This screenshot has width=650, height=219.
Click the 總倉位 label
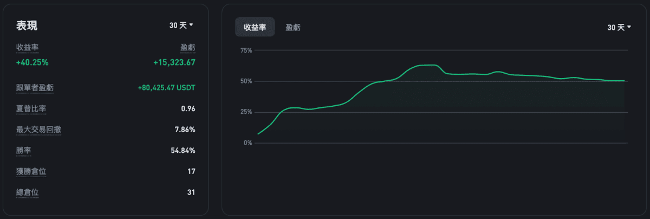pyautogui.click(x=27, y=192)
